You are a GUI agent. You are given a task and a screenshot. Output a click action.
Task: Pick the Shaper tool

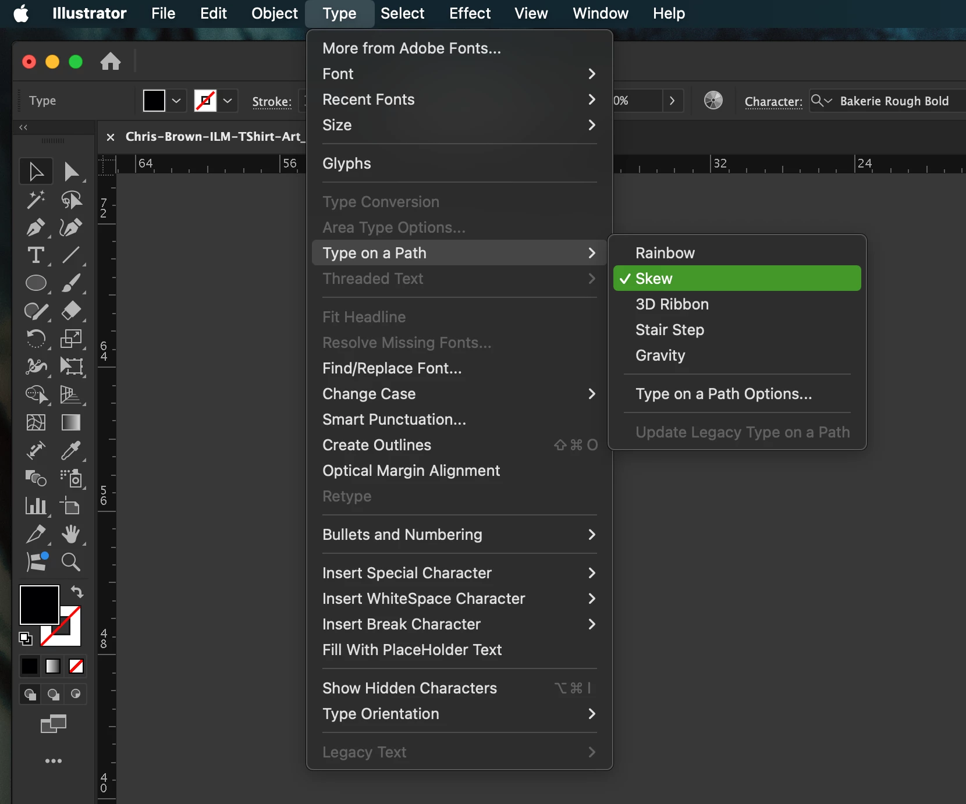(x=36, y=311)
